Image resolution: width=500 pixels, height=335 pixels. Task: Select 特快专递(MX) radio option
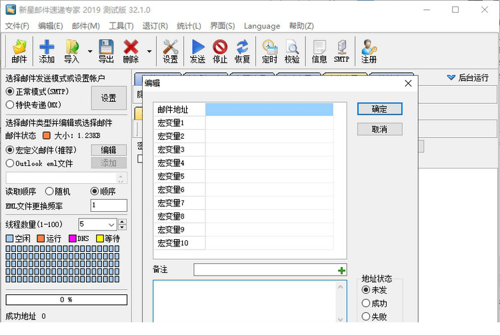point(10,104)
